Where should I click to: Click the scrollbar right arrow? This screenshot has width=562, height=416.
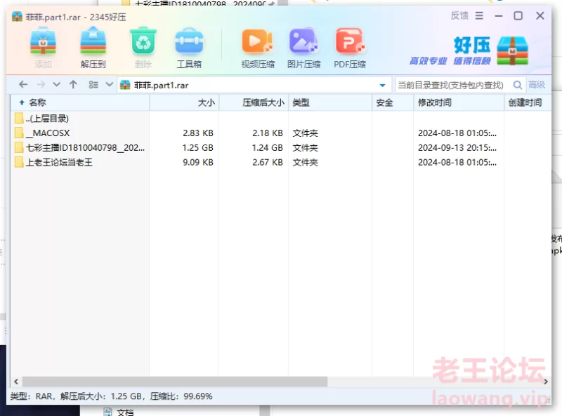[546, 382]
